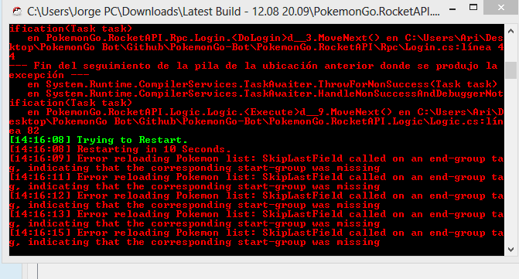Click "Restarting in 10 Seconds." line
This screenshot has width=519, height=279.
120,149
